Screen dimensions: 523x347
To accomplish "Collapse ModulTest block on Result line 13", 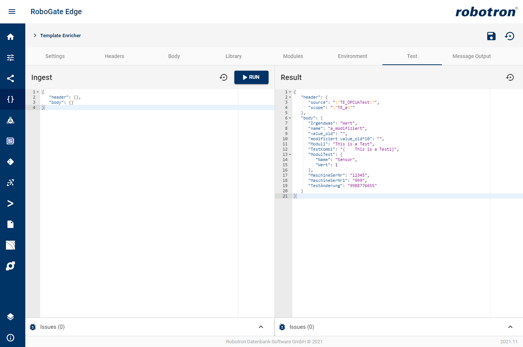I will click(x=290, y=154).
